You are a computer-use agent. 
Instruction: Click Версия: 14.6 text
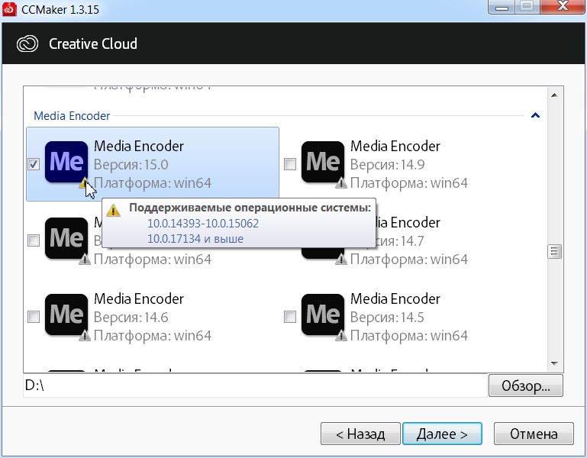tap(131, 318)
